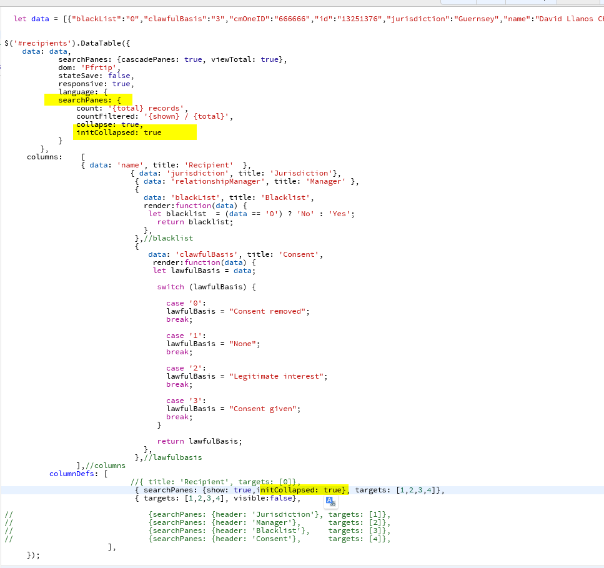Click the case '3': label
Viewport: 604px width, 568px height.
click(x=186, y=401)
